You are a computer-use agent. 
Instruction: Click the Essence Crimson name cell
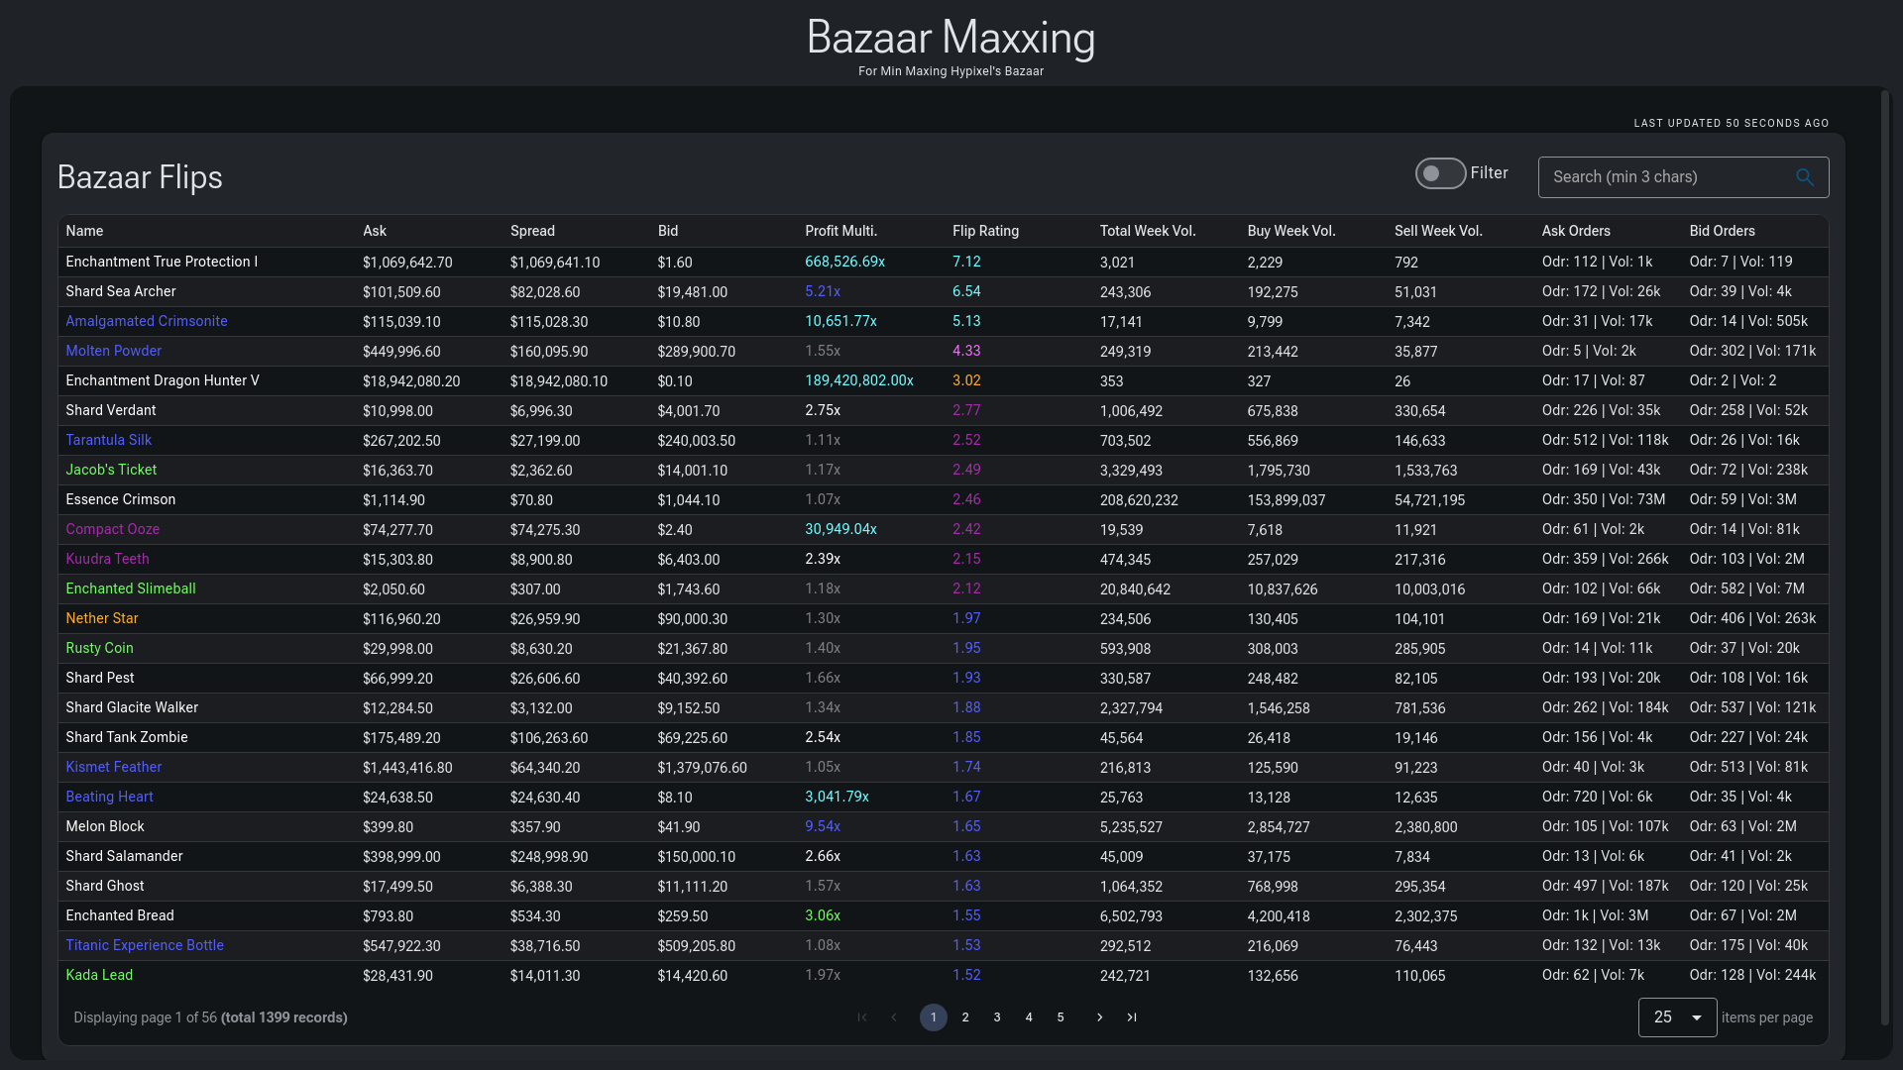tap(120, 499)
